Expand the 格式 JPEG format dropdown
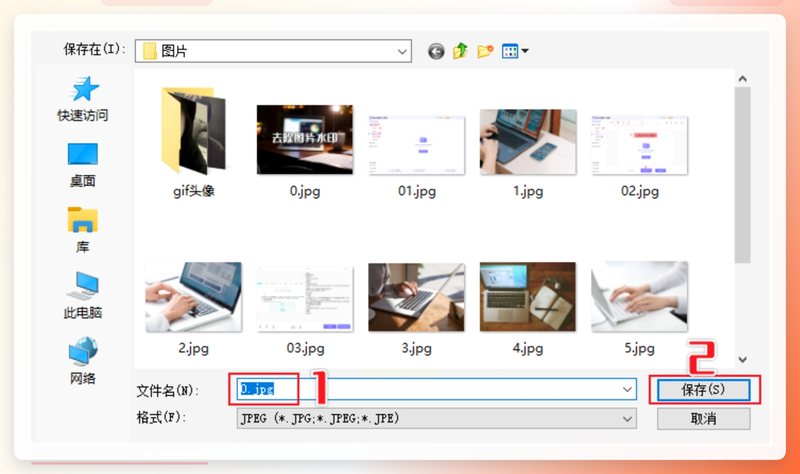The height and width of the screenshot is (474, 800). click(627, 419)
